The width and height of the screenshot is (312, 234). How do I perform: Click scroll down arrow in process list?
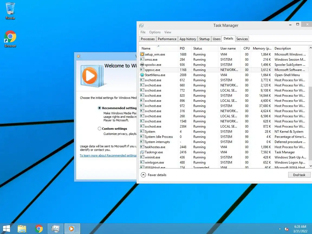[310, 166]
